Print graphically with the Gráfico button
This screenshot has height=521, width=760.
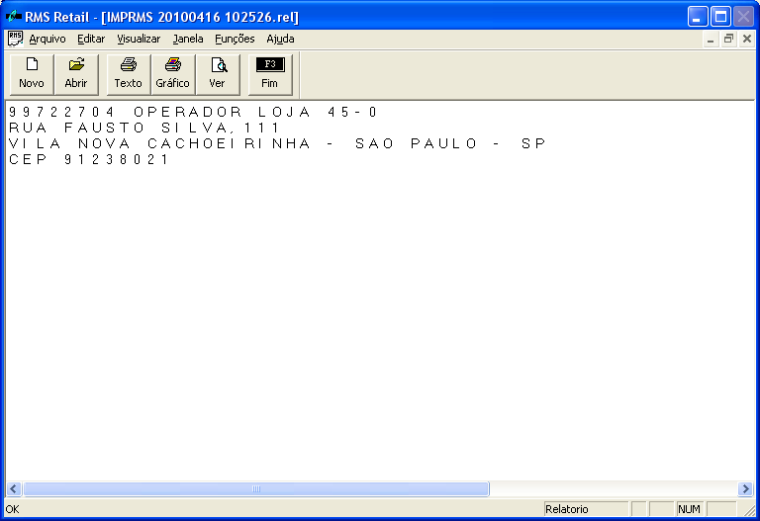173,74
